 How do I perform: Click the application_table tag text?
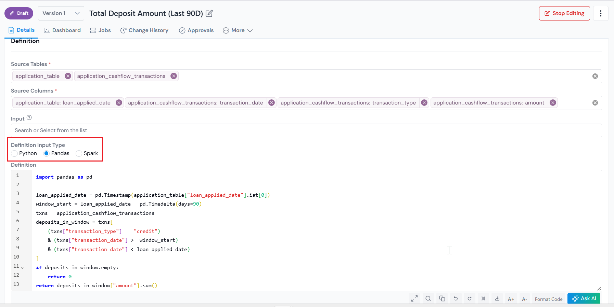(x=37, y=76)
